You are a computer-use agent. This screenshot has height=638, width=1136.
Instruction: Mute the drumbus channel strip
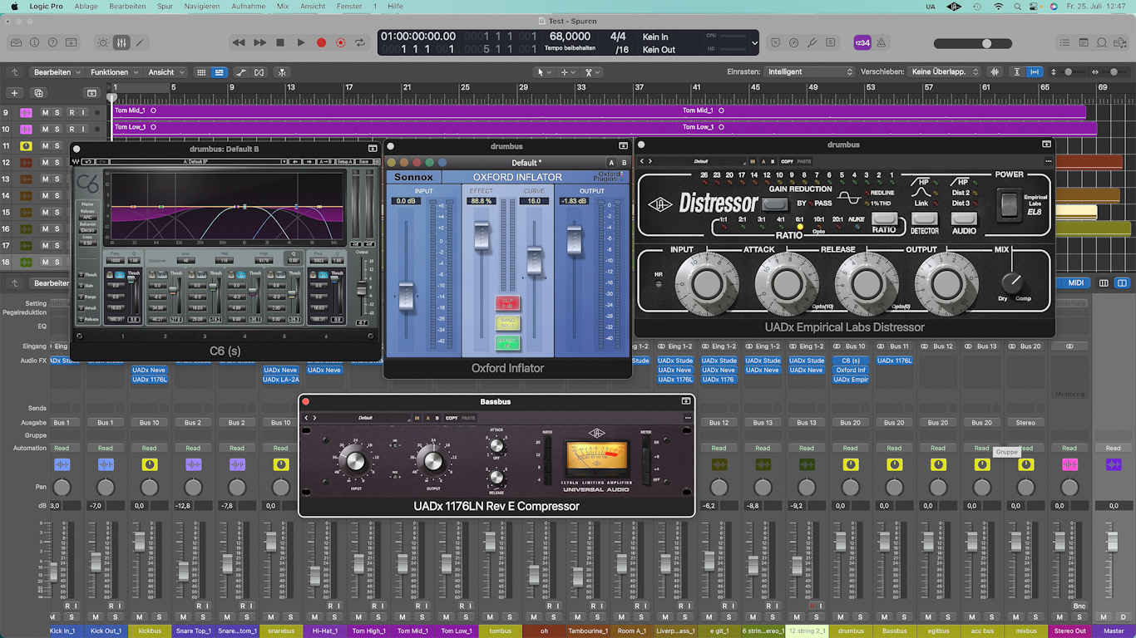point(840,617)
